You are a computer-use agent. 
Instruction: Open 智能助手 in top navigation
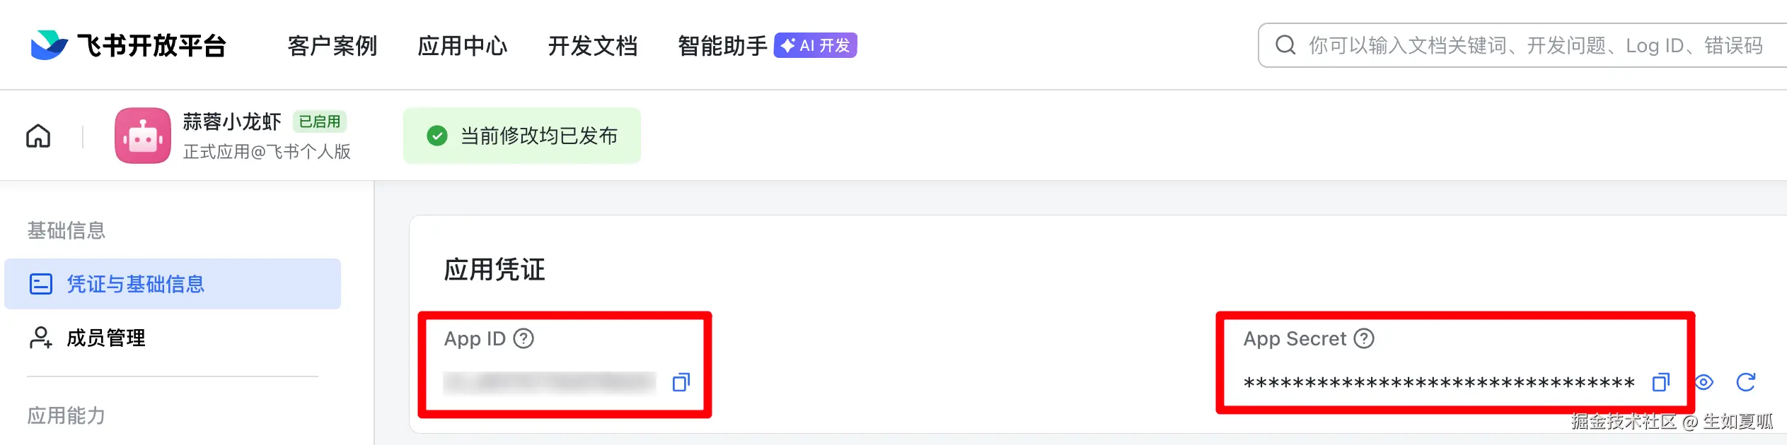coord(722,46)
